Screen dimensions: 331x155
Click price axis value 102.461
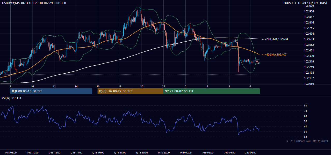pyautogui.click(x=309, y=50)
